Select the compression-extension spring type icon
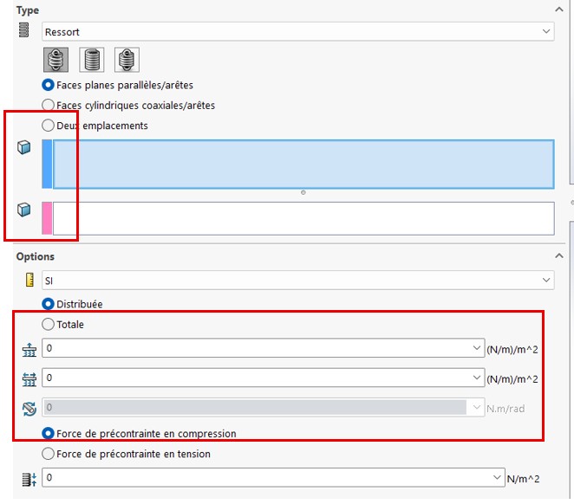 point(57,59)
